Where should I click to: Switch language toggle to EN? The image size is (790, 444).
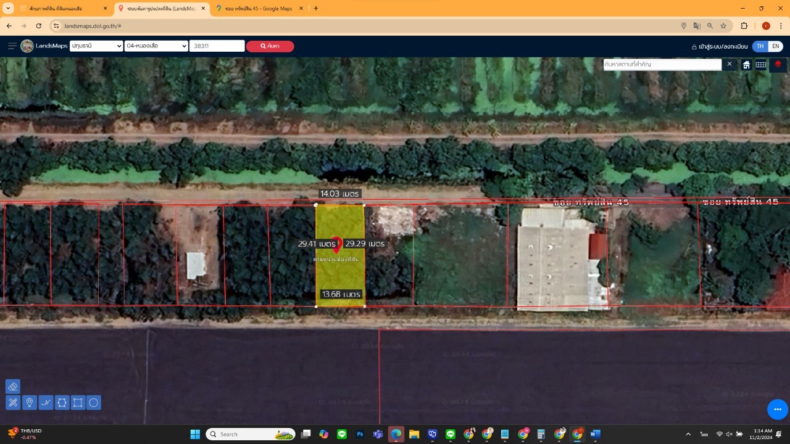pyautogui.click(x=776, y=46)
